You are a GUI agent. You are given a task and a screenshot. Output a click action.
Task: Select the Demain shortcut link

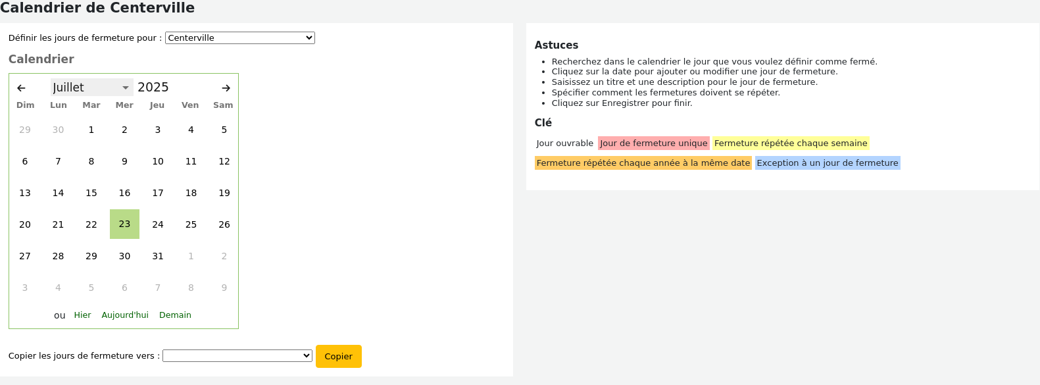click(x=175, y=315)
